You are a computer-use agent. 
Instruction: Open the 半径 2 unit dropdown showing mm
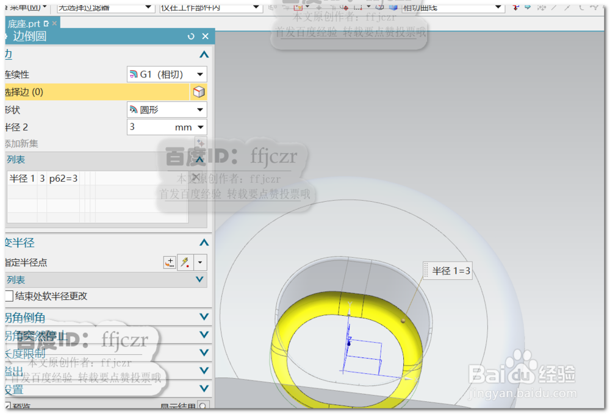point(201,127)
